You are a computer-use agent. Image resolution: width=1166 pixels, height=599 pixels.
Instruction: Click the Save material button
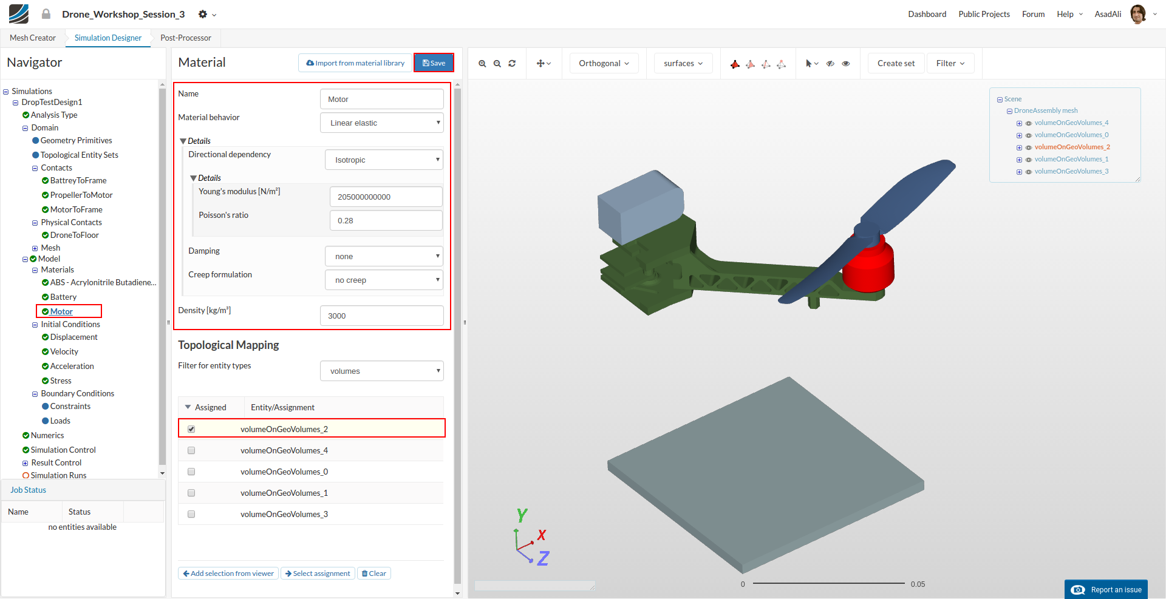click(x=434, y=63)
